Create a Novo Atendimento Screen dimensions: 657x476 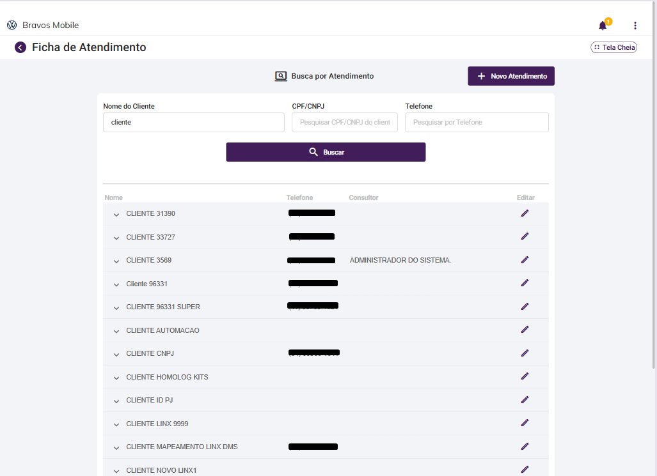[x=511, y=76]
